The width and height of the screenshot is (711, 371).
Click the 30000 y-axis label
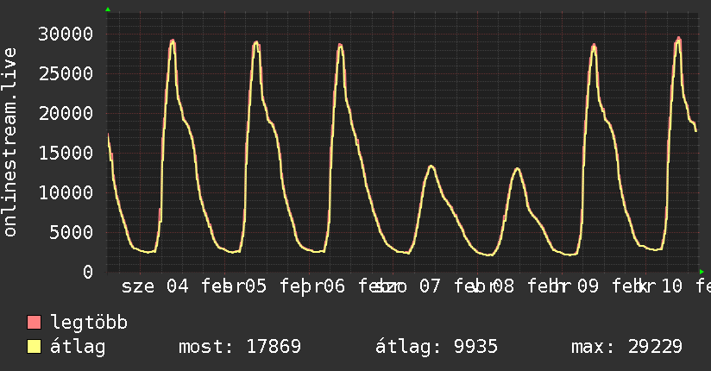click(x=66, y=34)
